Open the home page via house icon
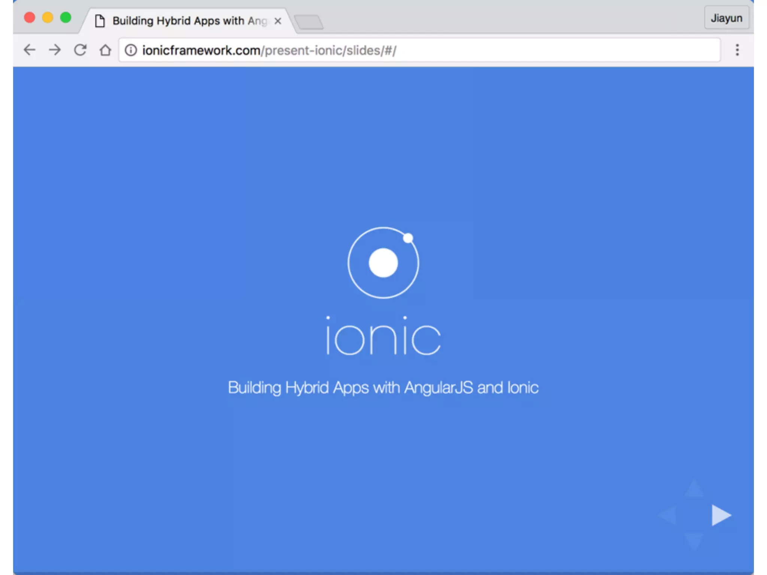Image resolution: width=767 pixels, height=575 pixels. [105, 50]
